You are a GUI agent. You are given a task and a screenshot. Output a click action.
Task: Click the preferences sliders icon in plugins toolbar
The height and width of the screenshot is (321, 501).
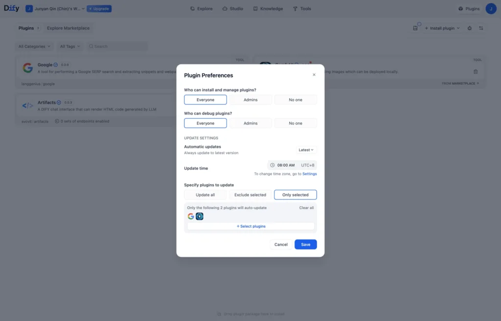tap(481, 28)
